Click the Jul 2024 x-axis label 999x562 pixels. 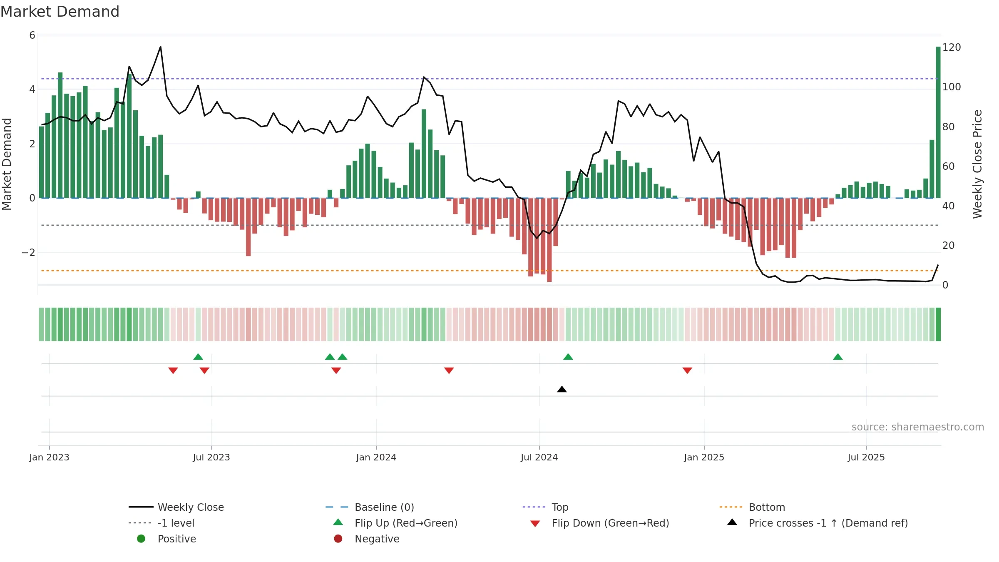[539, 457]
